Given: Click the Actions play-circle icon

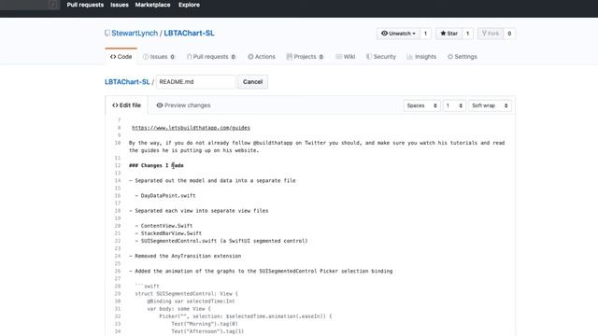Looking at the screenshot, I should point(250,57).
